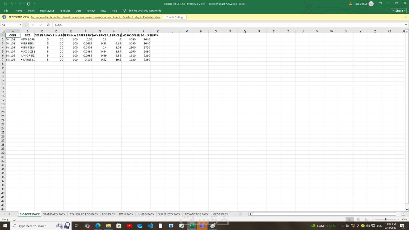Click the New Sheet plus icon
Viewport: 409px width, 230px height.
(x=240, y=214)
